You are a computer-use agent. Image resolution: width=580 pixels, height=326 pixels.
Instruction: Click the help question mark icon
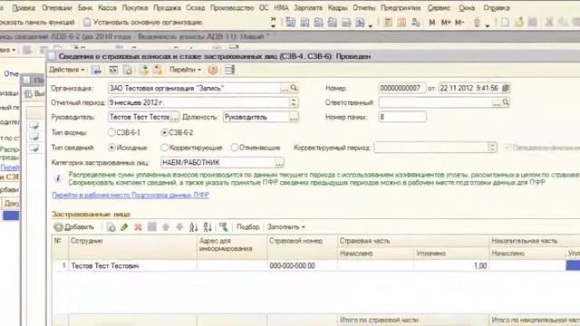212,70
